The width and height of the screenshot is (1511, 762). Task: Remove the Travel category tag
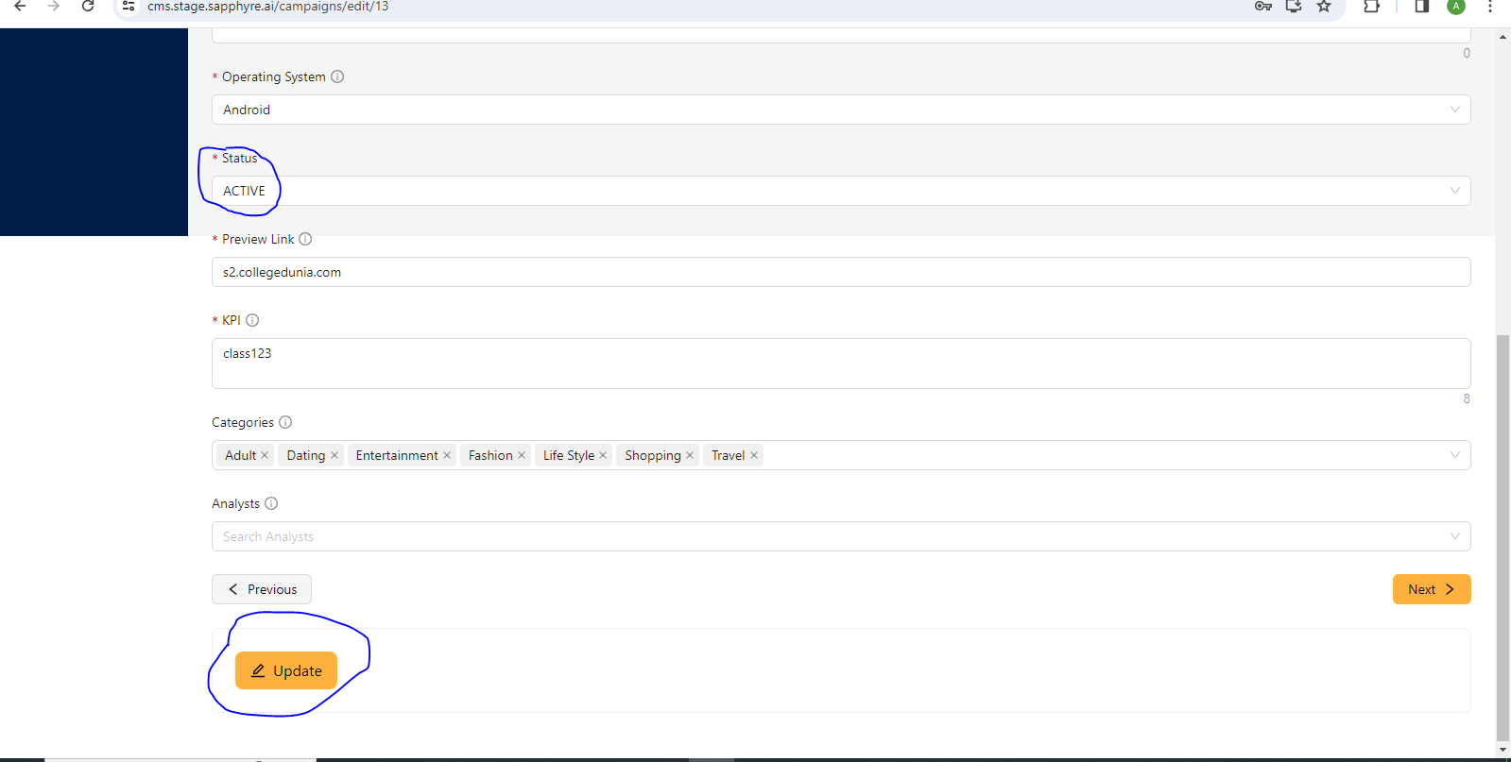tap(754, 455)
